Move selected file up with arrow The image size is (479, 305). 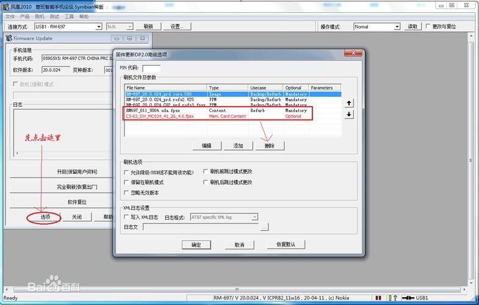[349, 103]
